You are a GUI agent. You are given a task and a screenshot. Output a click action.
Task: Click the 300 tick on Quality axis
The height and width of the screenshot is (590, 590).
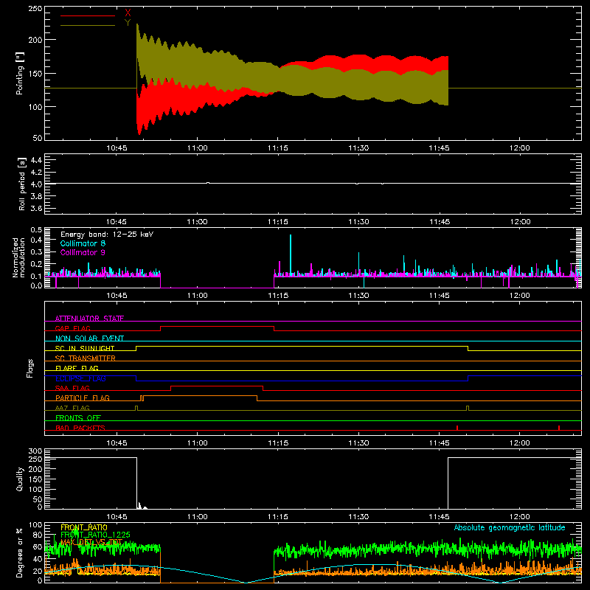[35, 451]
